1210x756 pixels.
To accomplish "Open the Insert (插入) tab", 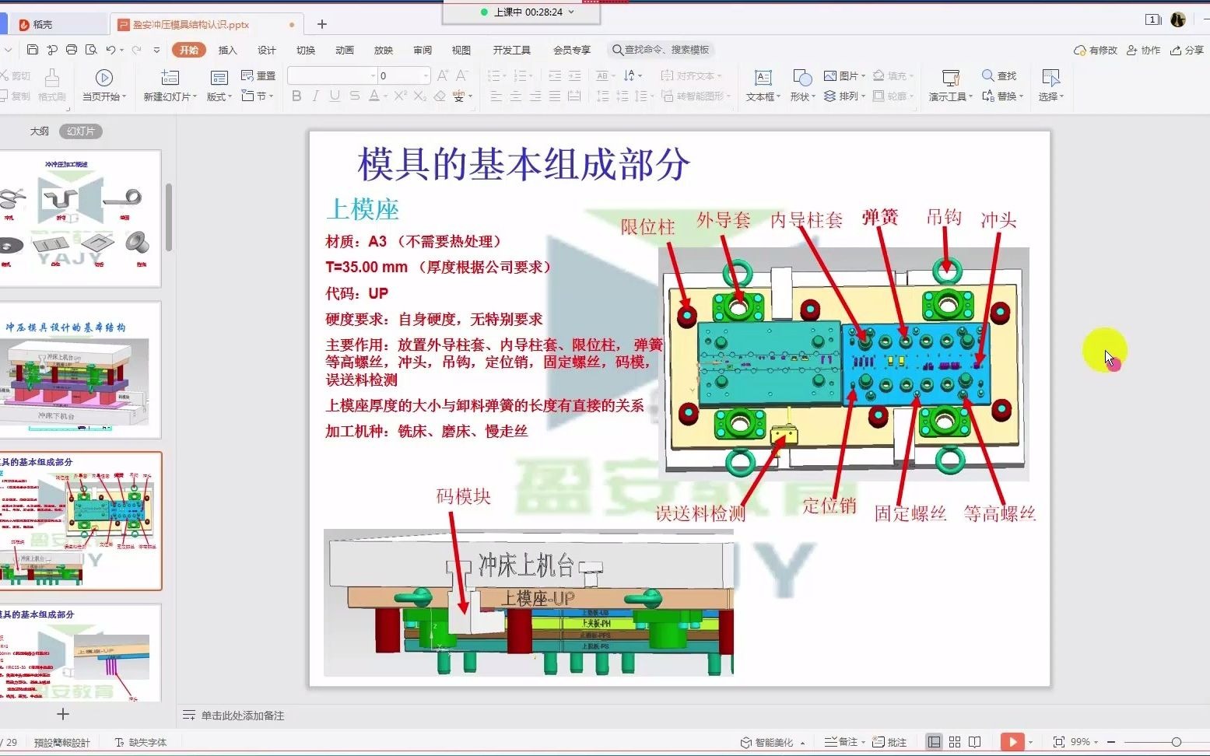I will click(227, 50).
